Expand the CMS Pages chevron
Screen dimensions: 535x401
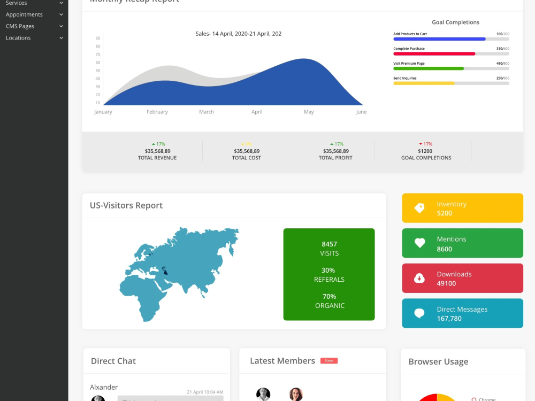(61, 26)
